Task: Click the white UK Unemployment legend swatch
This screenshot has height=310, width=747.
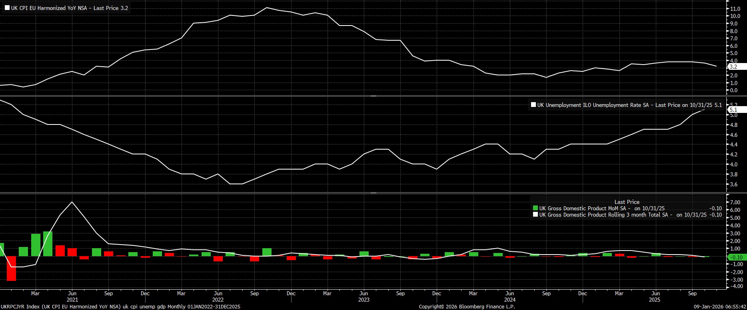Action: point(533,105)
